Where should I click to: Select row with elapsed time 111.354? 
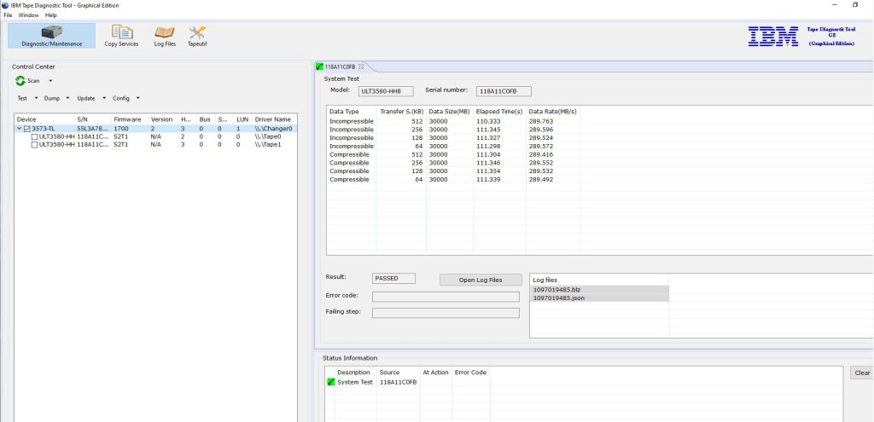click(x=600, y=171)
